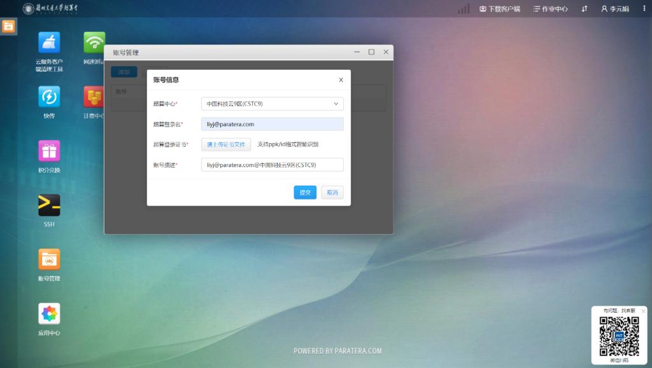Click the 超算登录名 input field
This screenshot has width=652, height=368.
(273, 124)
